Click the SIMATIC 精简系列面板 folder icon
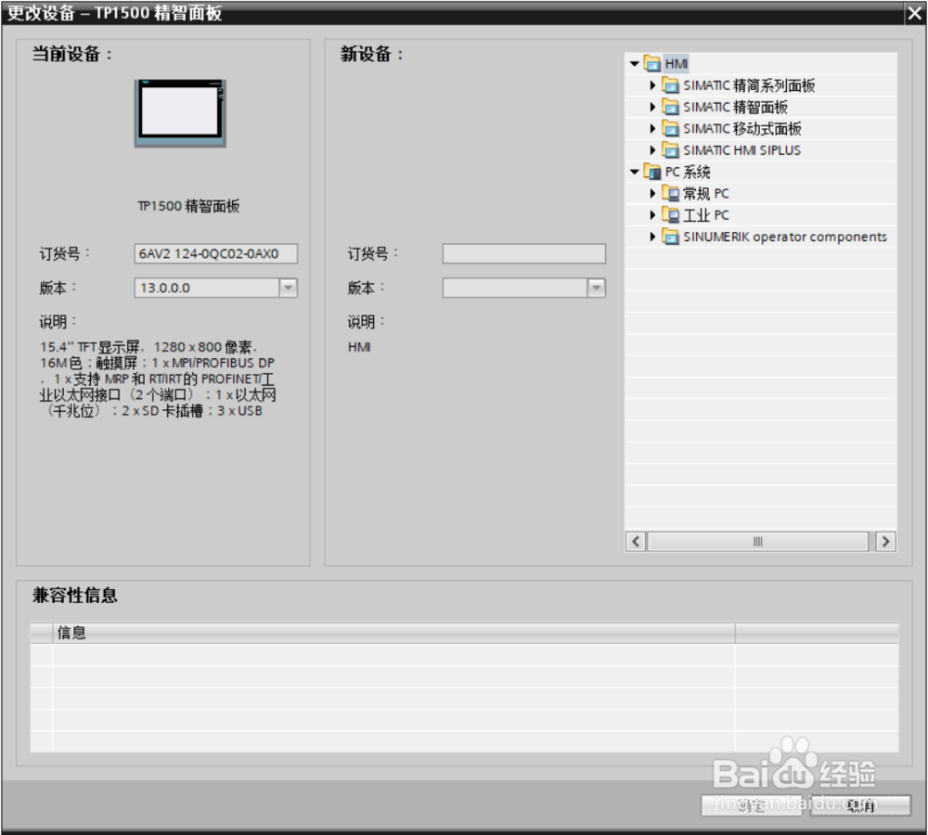This screenshot has height=835, width=928. (x=670, y=85)
